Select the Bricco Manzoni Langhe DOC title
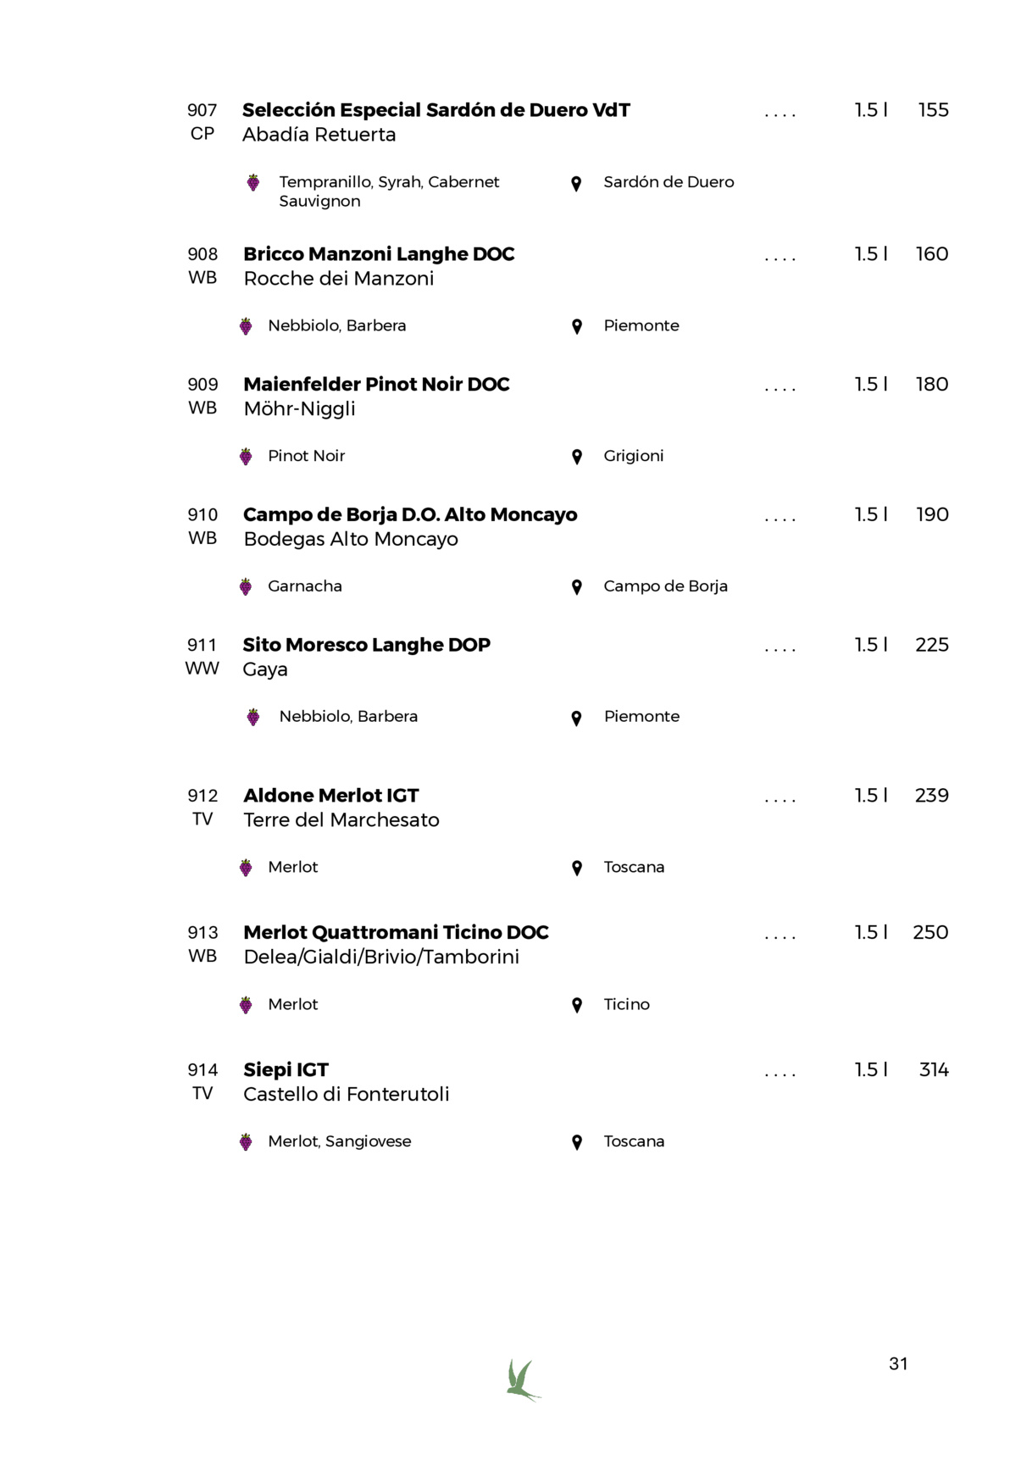Viewport: 1032px width, 1460px height. tap(379, 254)
